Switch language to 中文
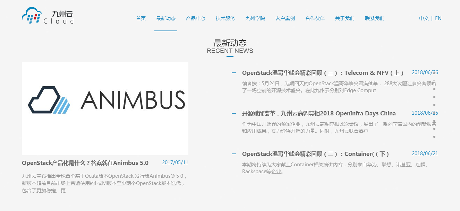The height and width of the screenshot is (211, 460). 424,18
